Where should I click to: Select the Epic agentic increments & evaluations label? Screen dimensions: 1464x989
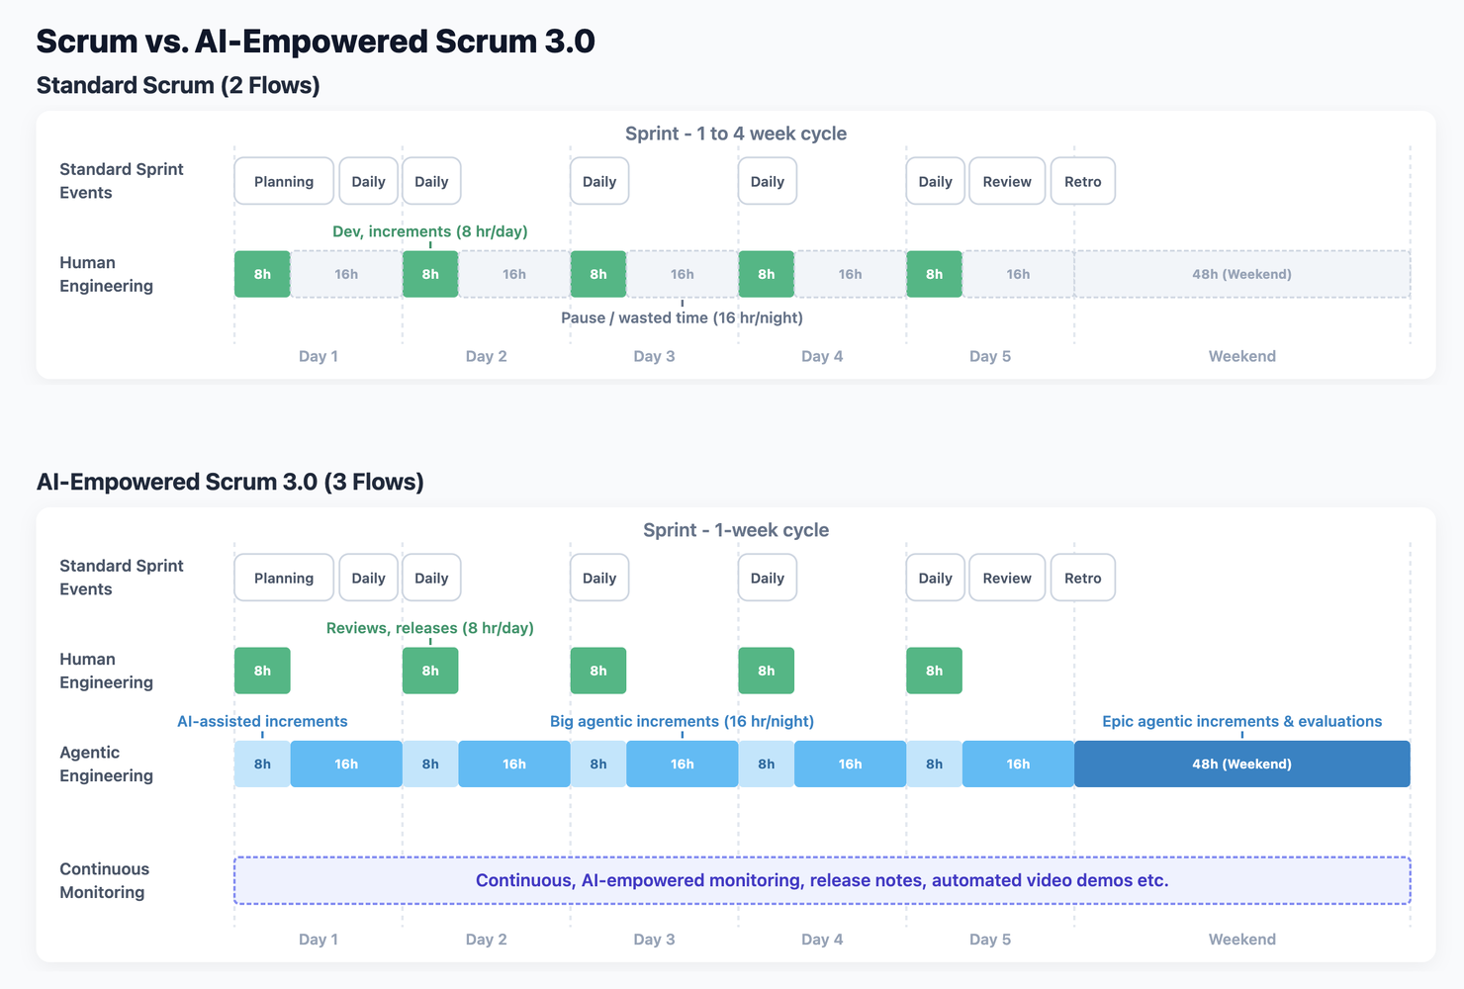coord(1241,721)
